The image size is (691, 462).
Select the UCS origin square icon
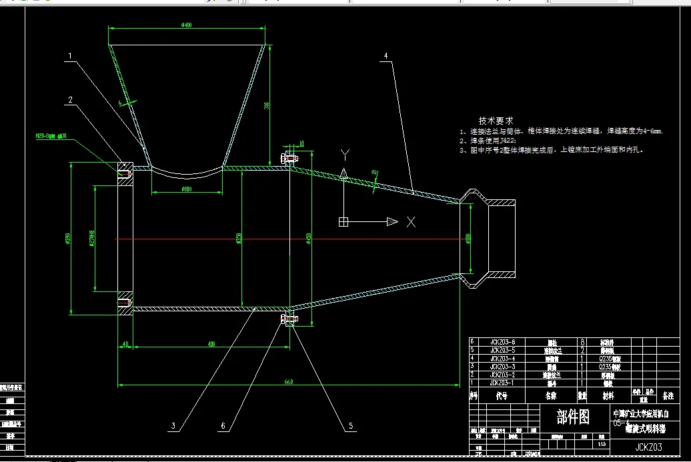coord(343,221)
